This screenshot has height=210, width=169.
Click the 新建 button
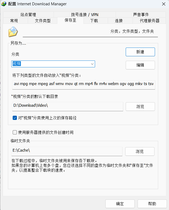click(x=140, y=52)
